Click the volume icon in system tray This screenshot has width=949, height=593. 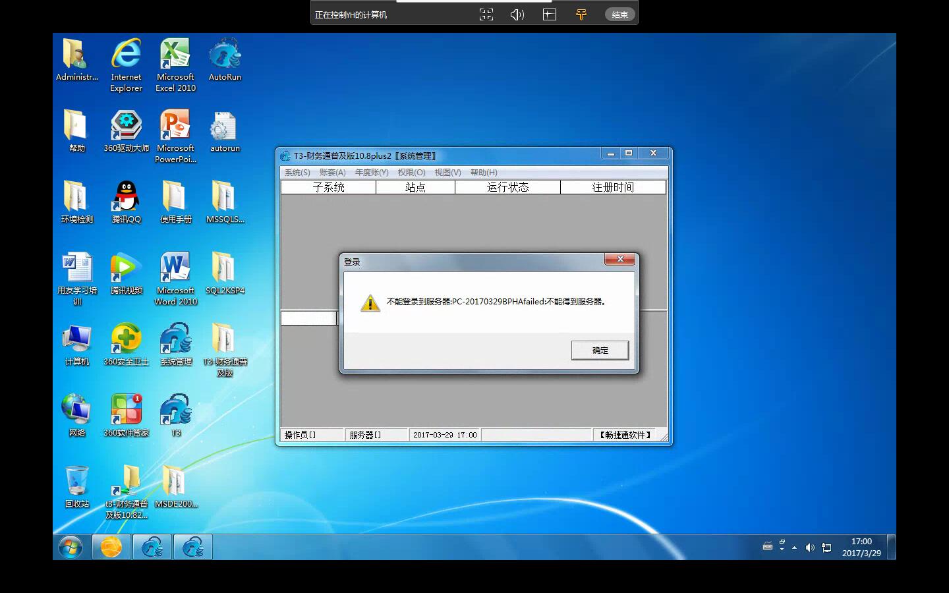(x=810, y=548)
